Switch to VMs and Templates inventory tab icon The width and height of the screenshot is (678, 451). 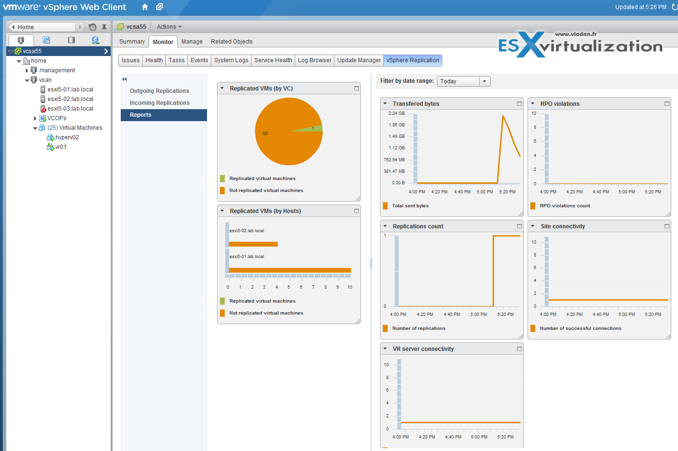[46, 40]
